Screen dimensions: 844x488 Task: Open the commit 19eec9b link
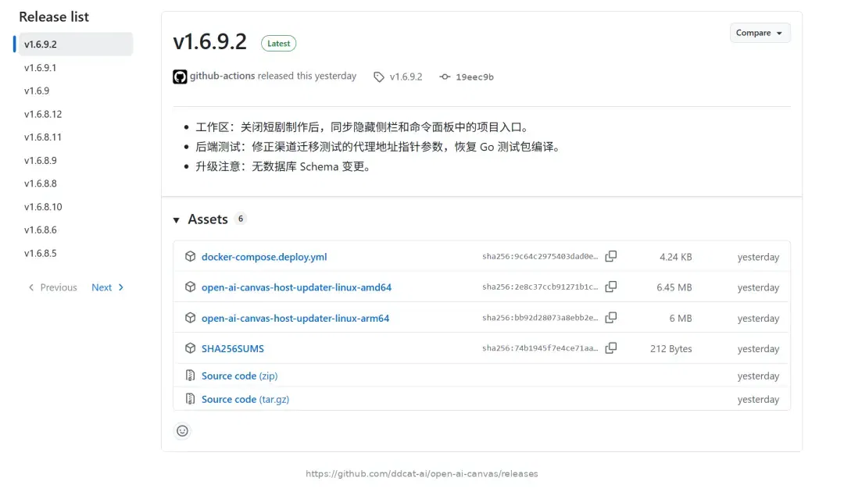pos(474,77)
